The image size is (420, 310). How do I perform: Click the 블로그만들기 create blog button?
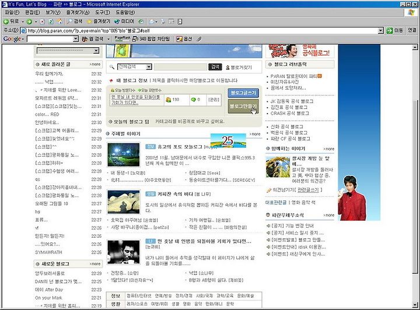pyautogui.click(x=243, y=106)
